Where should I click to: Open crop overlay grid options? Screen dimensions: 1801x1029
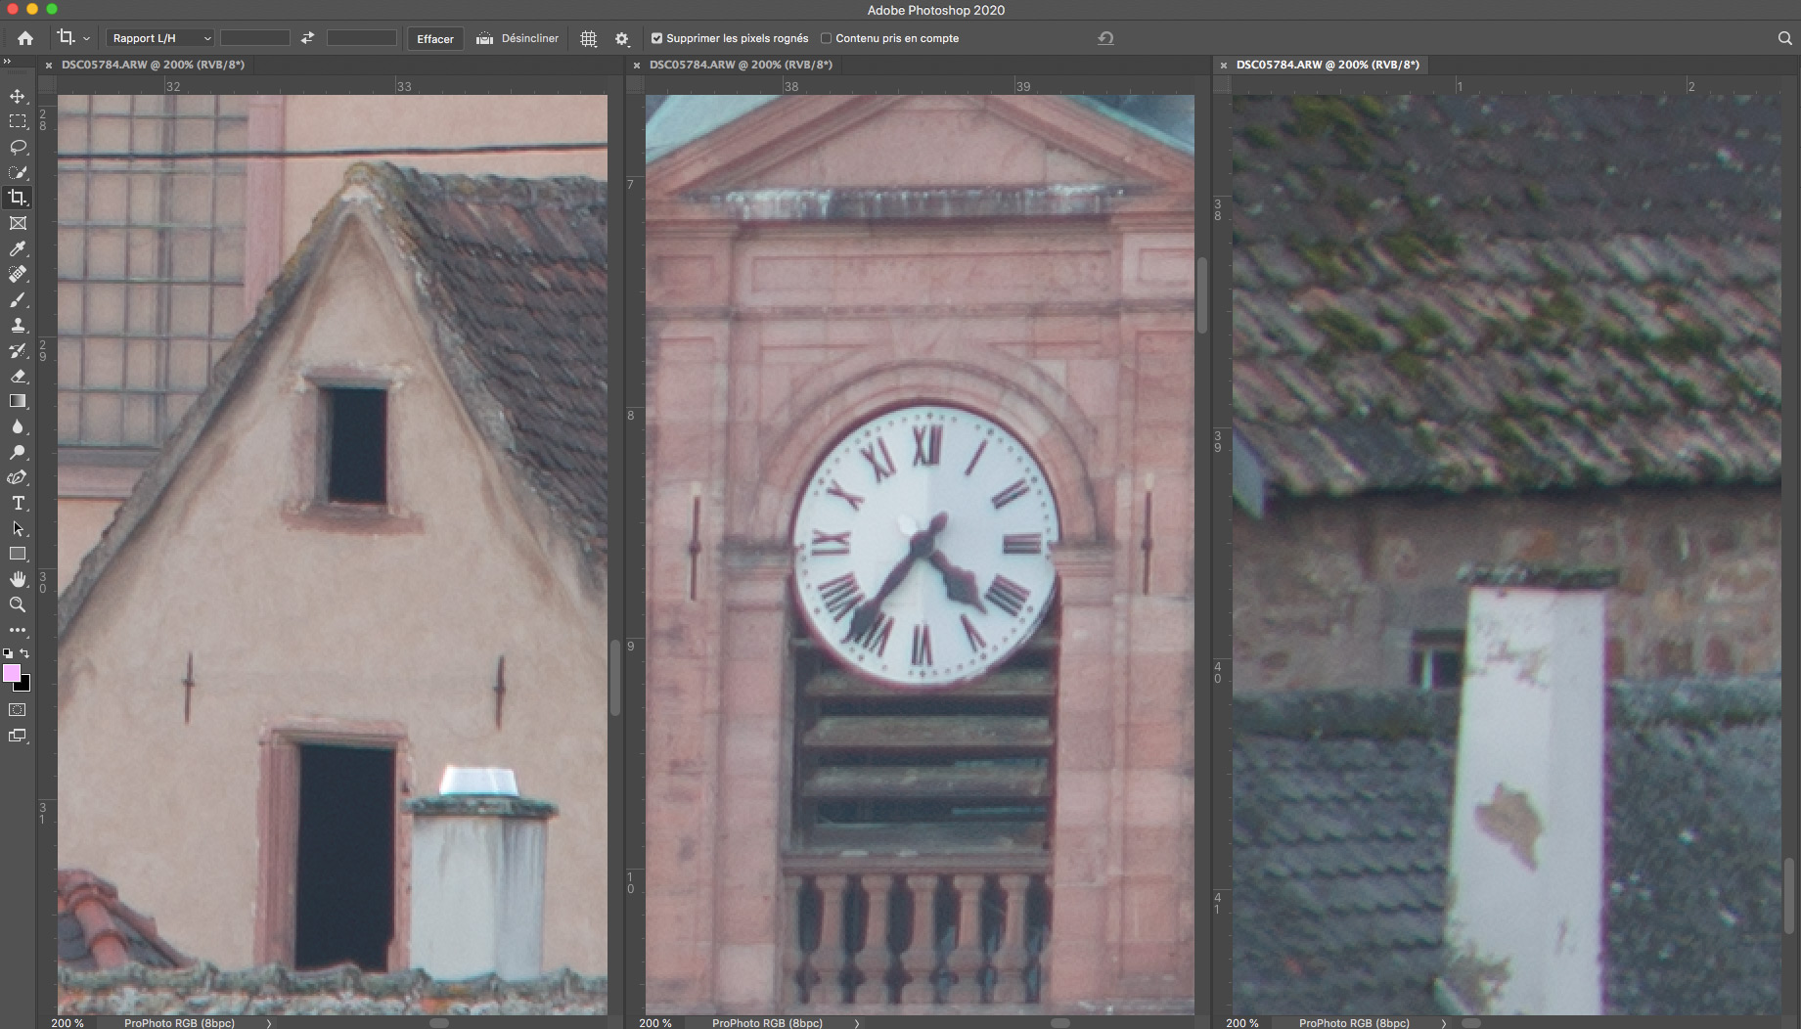tap(588, 39)
